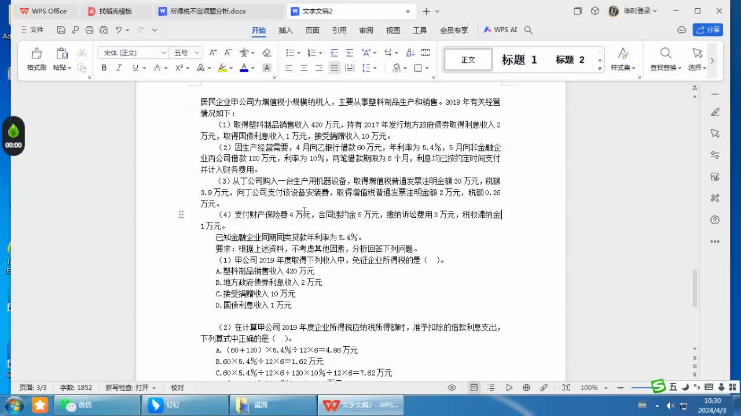741x416 pixels.
Task: Expand the styles gallery more arrow
Action: tap(600, 68)
